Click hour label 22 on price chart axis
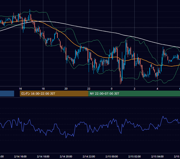The width and height of the screenshot is (180, 159). click(89, 89)
